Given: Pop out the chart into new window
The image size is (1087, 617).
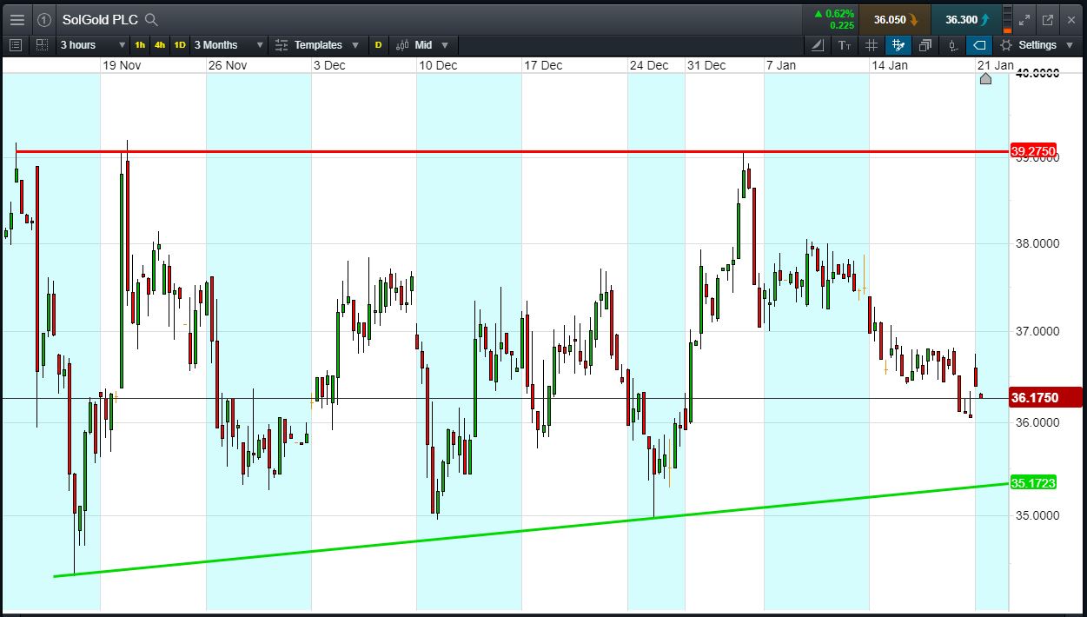Looking at the screenshot, I should coord(1047,19).
